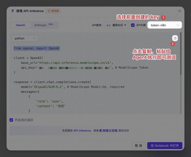
Task: Click the ModelScope logo beside 推理 API-Inference
Action: 13,11
